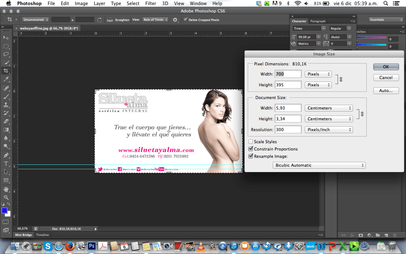Click the blue foreground color swatch
406x254 pixels.
[4, 210]
